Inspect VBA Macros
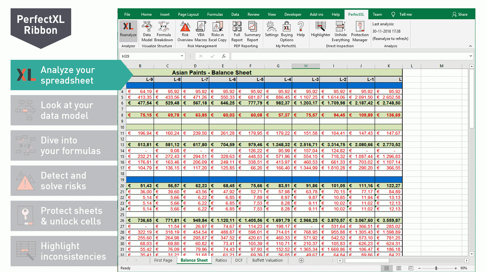 click(201, 31)
